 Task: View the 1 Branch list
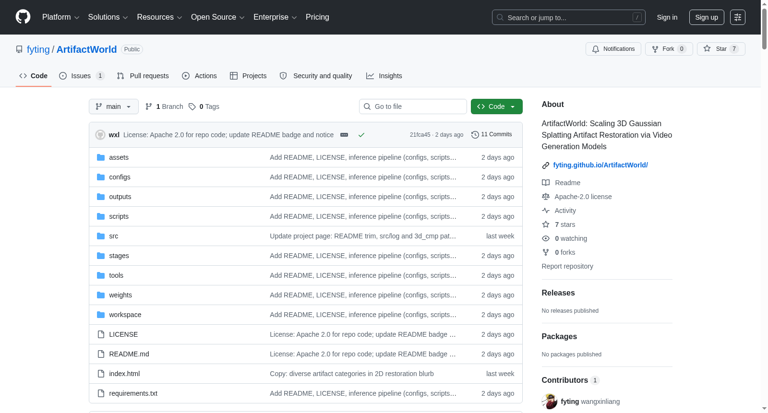tap(164, 106)
